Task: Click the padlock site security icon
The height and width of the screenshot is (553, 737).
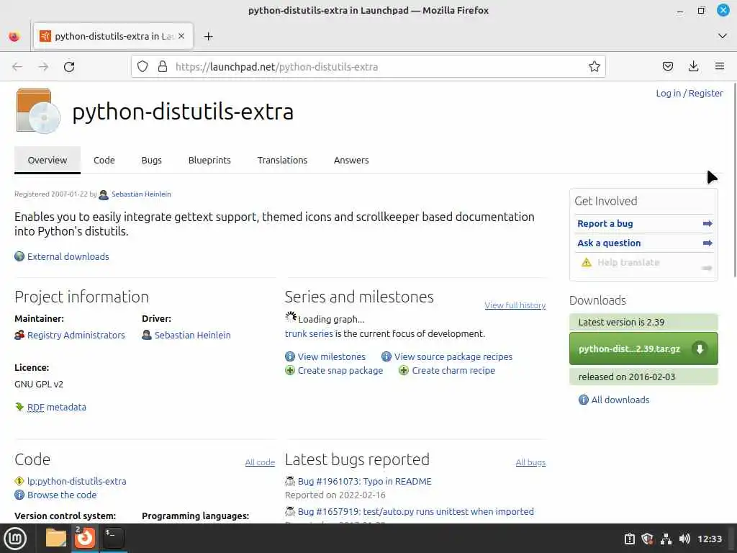Action: click(x=163, y=66)
